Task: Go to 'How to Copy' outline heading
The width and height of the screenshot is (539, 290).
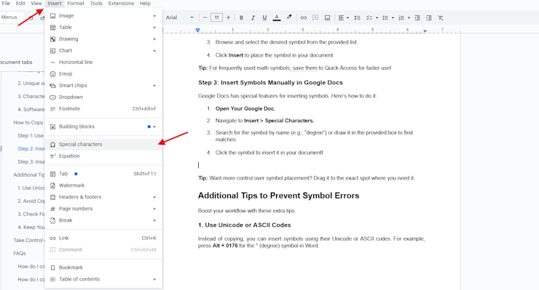Action: coord(28,123)
